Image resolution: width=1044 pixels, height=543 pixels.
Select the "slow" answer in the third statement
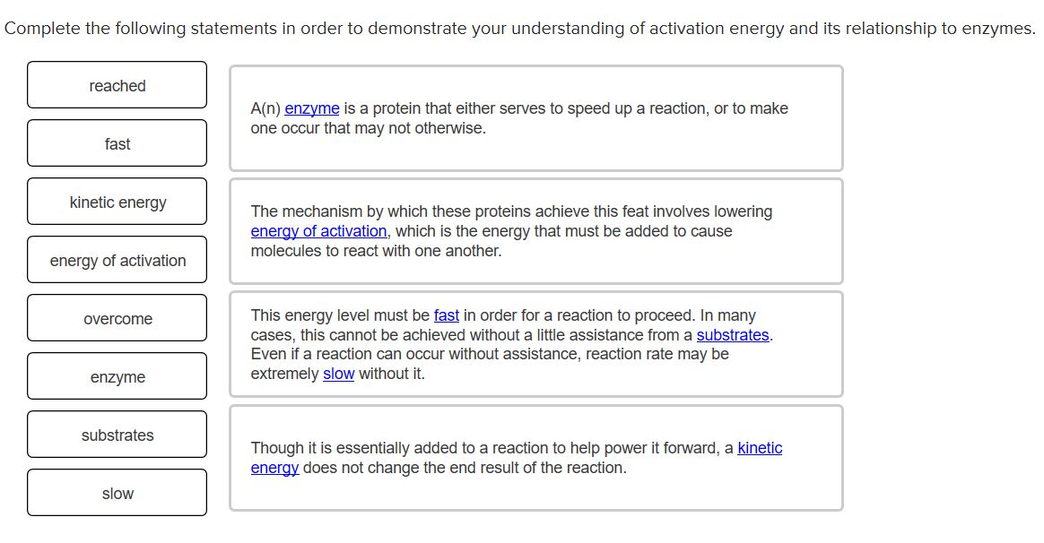(x=338, y=374)
